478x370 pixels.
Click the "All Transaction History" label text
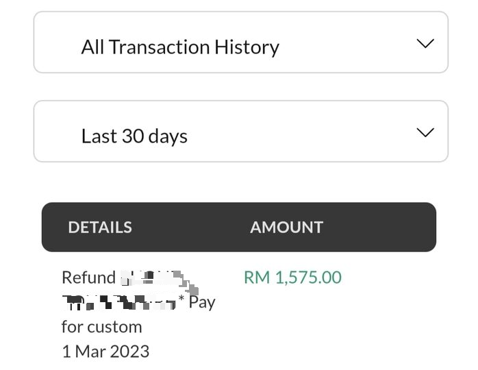(180, 47)
